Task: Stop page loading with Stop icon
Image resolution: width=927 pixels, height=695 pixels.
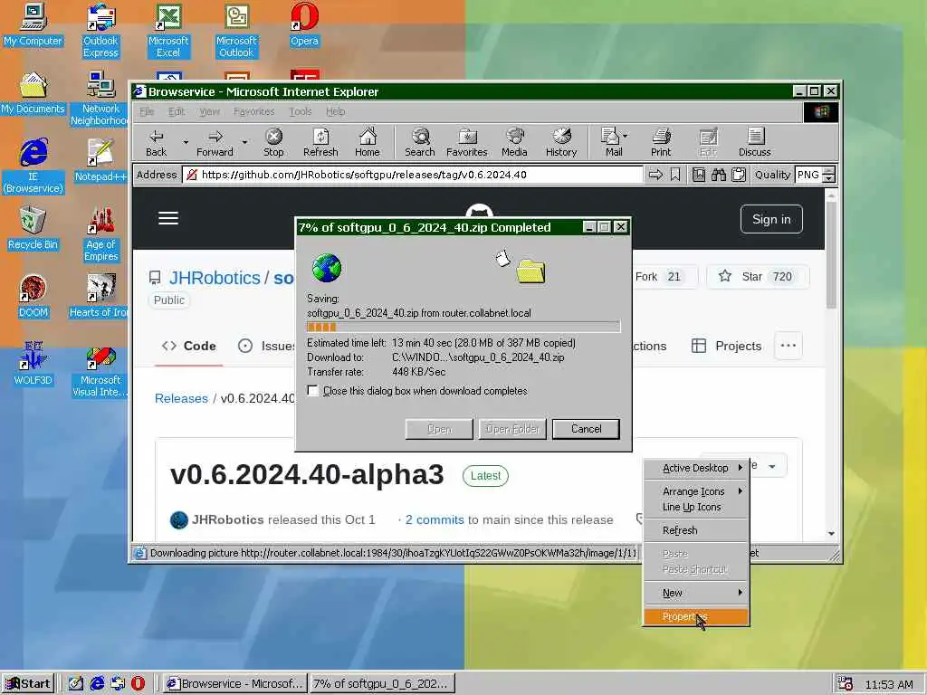Action: point(273,142)
